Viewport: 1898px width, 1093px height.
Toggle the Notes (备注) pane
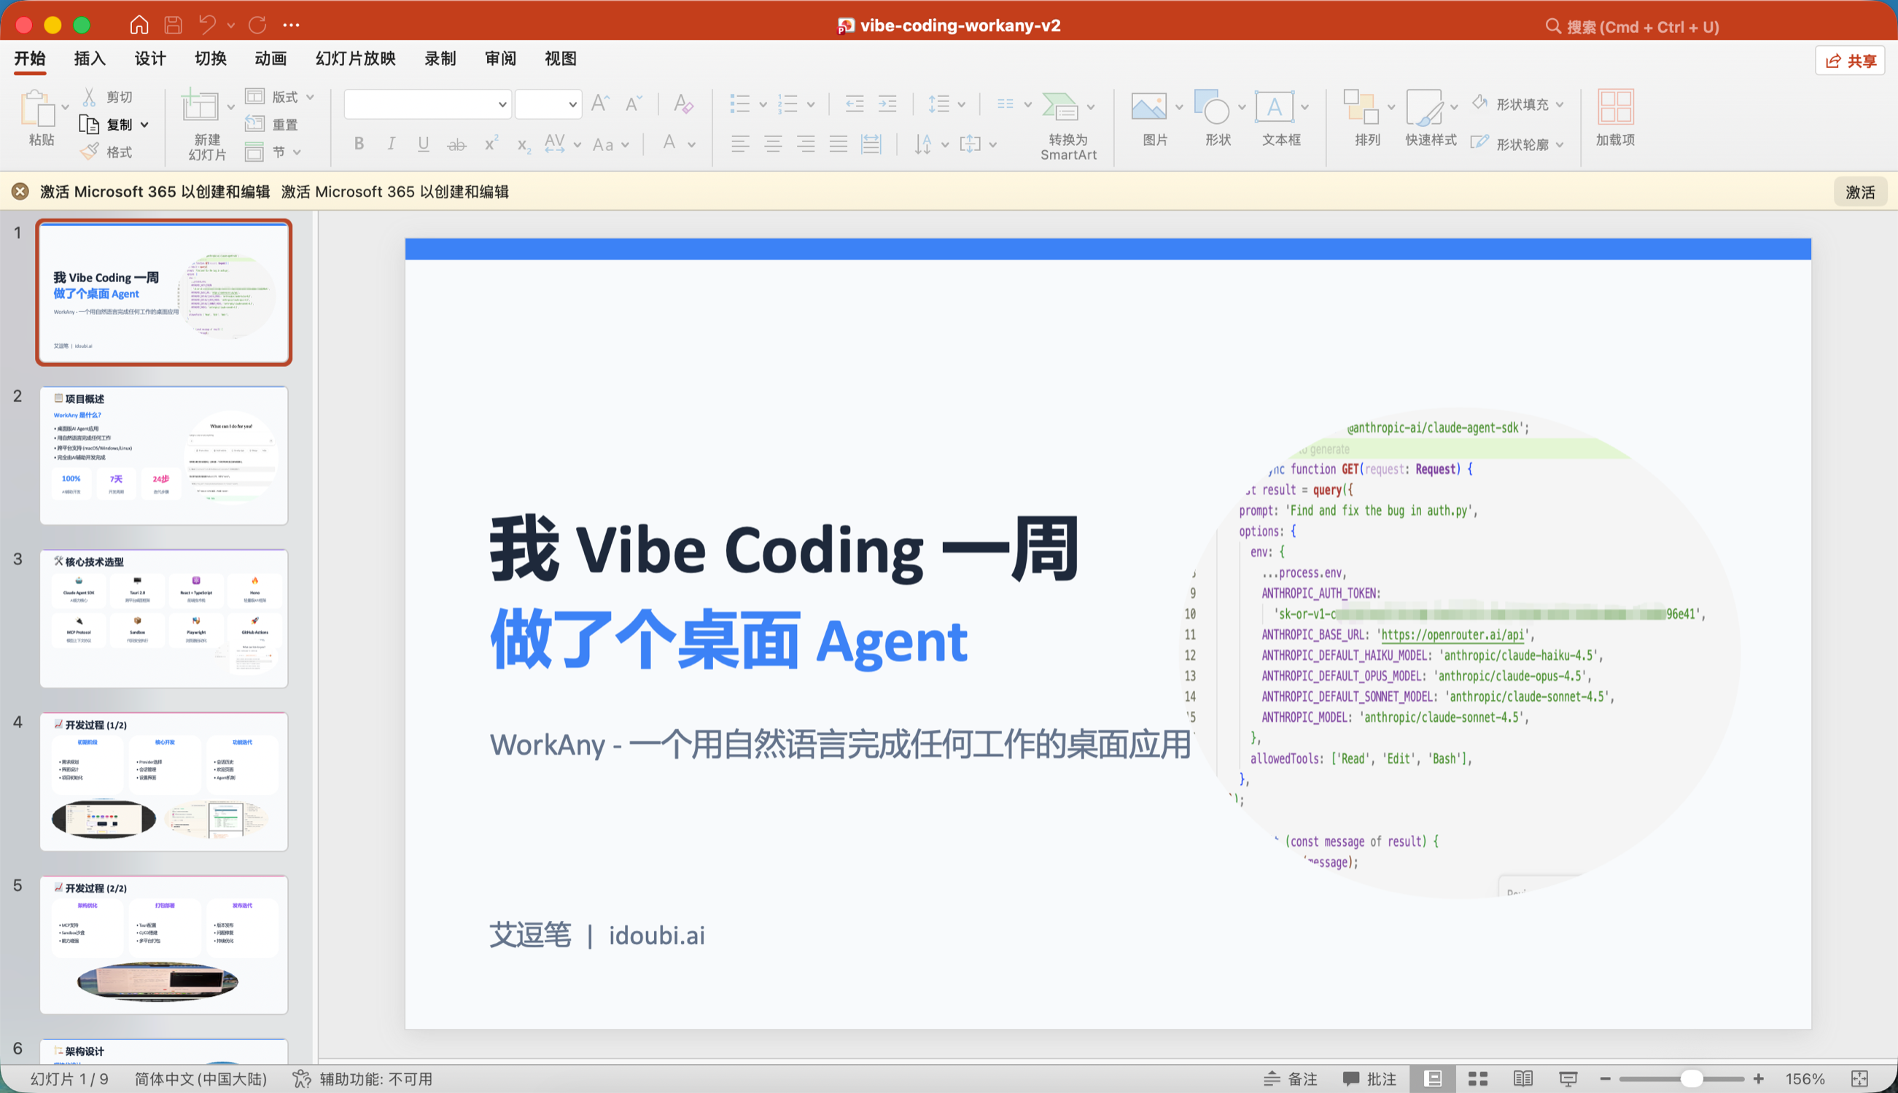pyautogui.click(x=1290, y=1078)
